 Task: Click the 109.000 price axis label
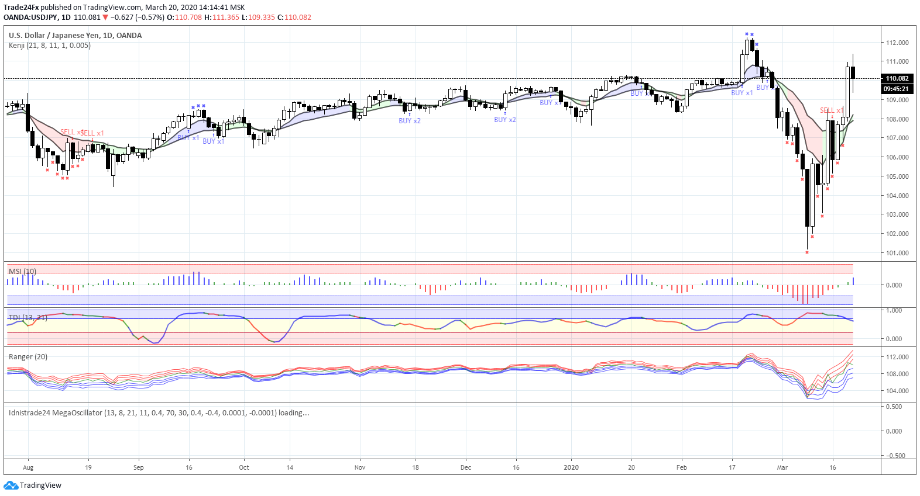click(897, 100)
